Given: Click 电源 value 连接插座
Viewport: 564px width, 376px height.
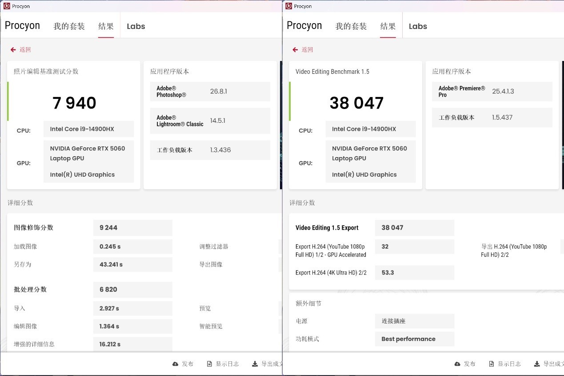Looking at the screenshot, I should (415, 321).
